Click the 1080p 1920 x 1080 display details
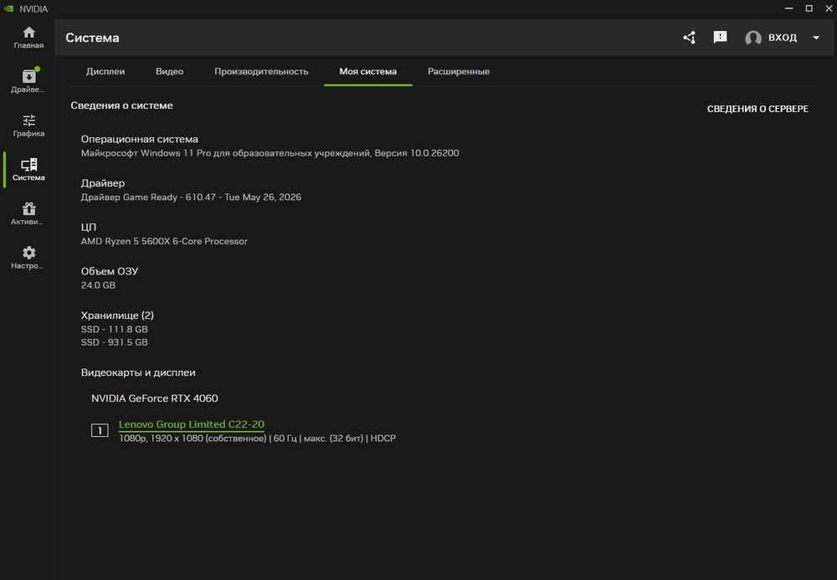837x580 pixels. coord(257,439)
